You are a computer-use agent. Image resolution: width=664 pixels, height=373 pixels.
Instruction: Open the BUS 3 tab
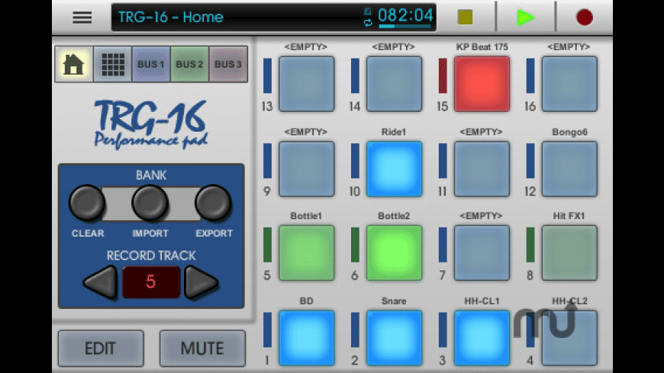(228, 64)
